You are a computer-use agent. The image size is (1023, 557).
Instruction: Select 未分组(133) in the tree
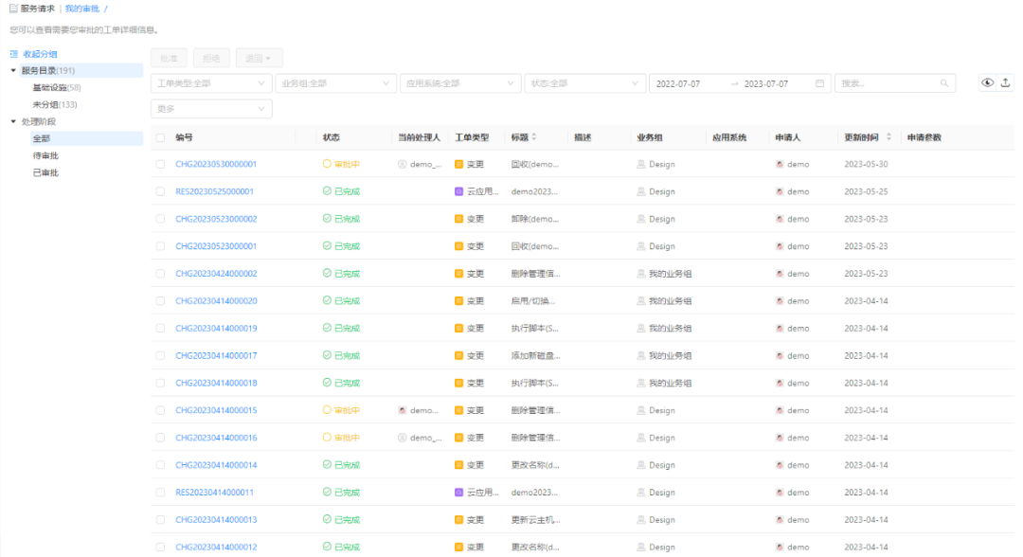click(55, 104)
